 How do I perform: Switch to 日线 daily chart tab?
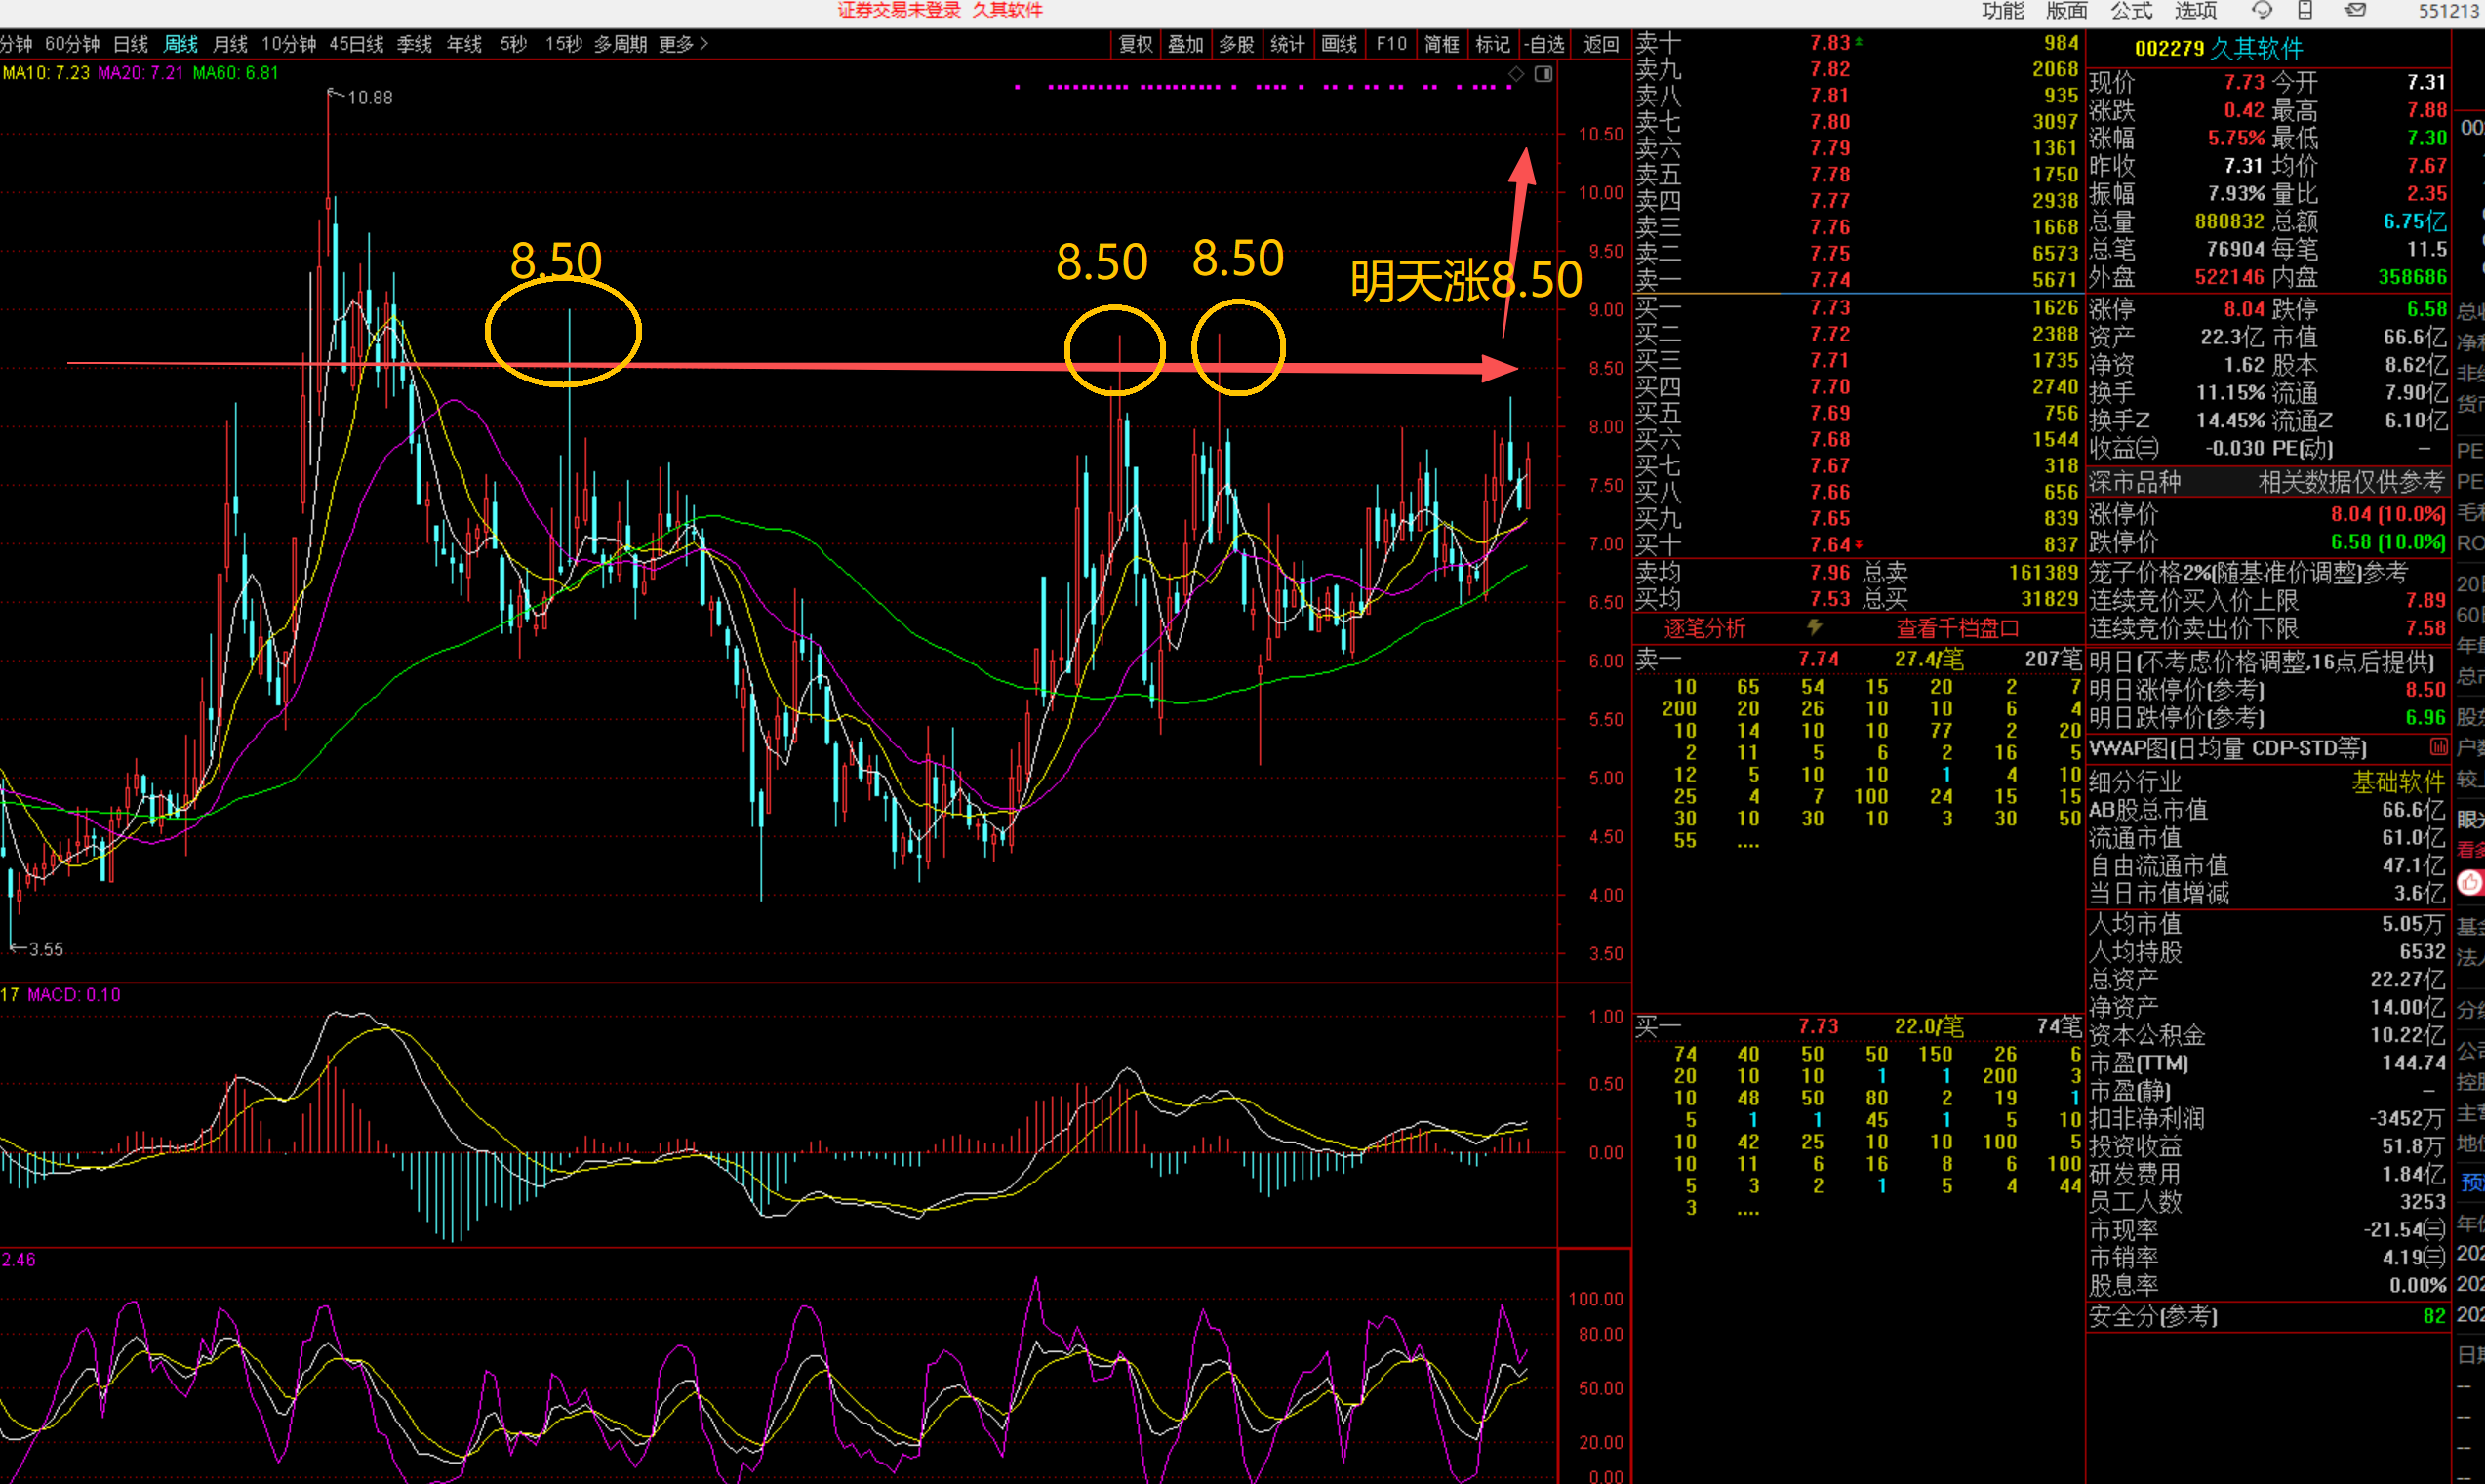coord(130,44)
